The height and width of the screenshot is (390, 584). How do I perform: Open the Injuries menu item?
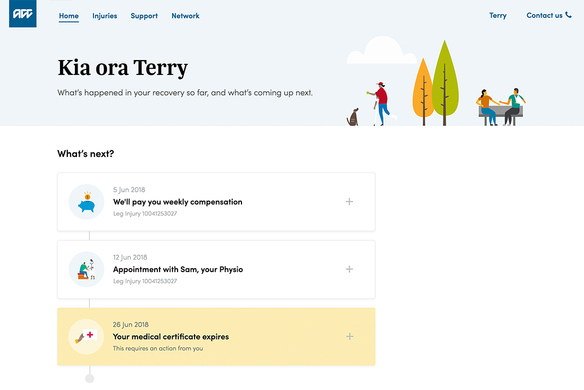pyautogui.click(x=104, y=16)
